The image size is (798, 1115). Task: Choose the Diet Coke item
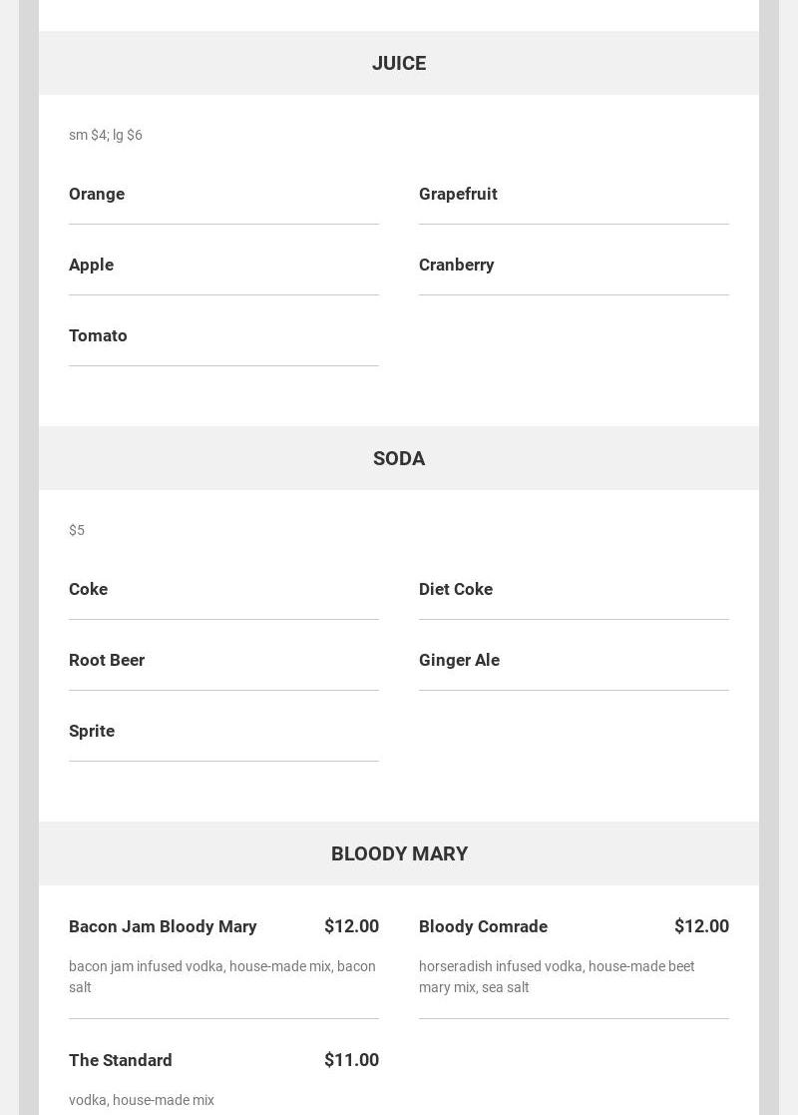(456, 589)
